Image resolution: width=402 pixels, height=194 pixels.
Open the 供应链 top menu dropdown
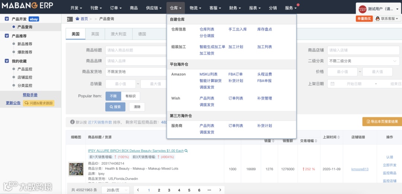coord(154,8)
